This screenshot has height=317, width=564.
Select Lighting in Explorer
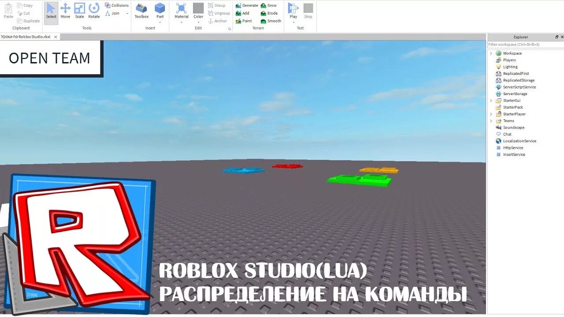[x=510, y=67]
